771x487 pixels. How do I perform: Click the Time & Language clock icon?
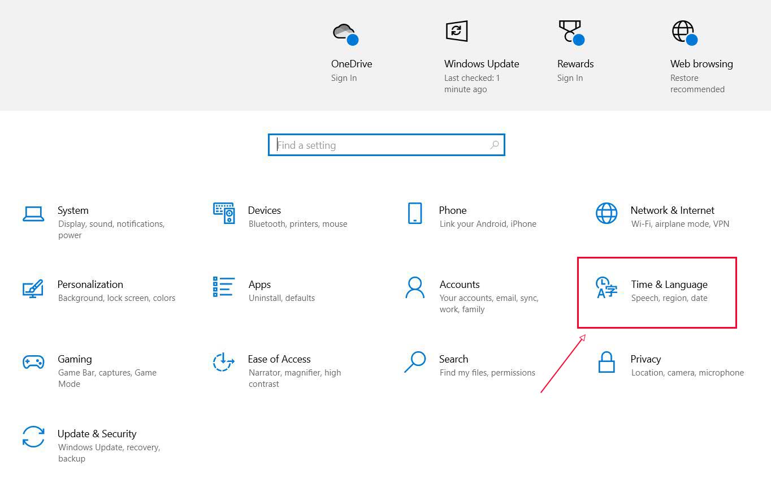pyautogui.click(x=607, y=288)
